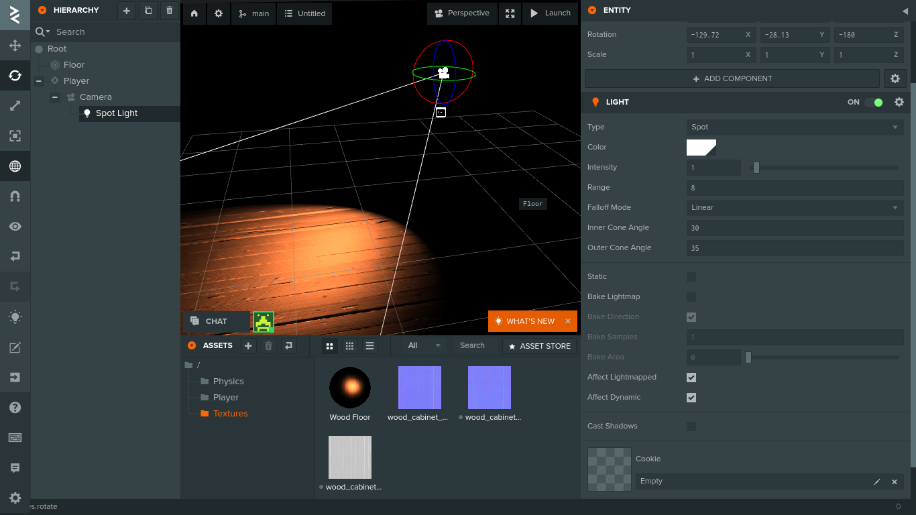
Task: Open the light Color swatch
Action: click(x=701, y=148)
